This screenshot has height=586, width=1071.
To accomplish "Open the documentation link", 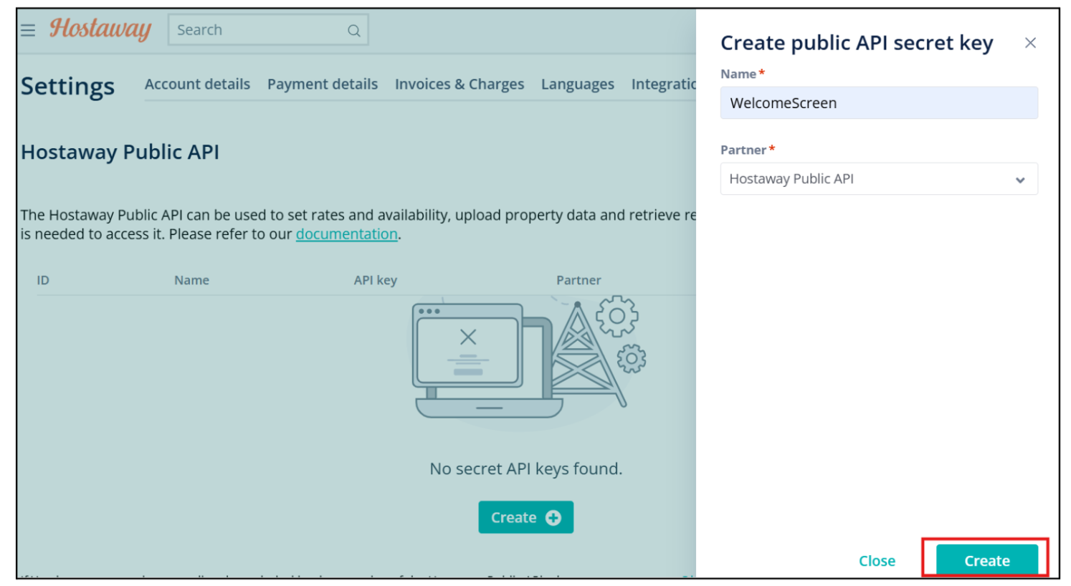I will 347,234.
